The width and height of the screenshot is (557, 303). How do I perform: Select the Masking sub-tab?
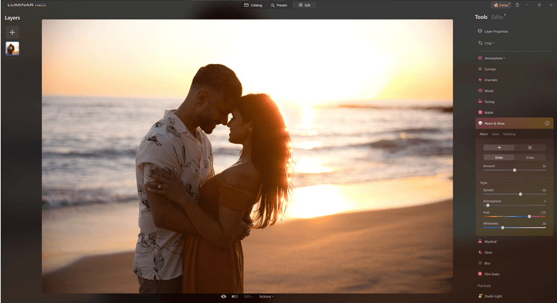pos(510,134)
